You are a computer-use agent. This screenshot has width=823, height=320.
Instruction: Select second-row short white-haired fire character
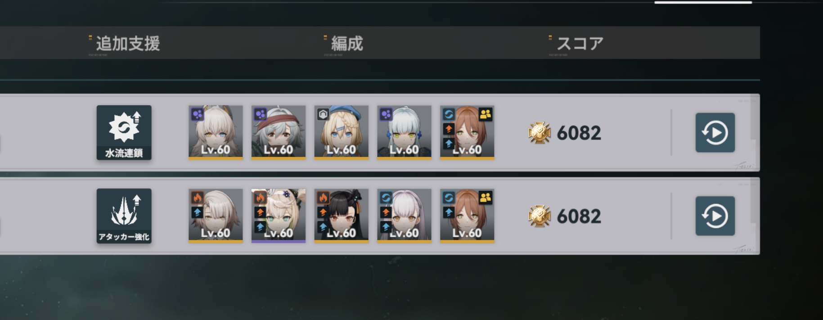click(216, 216)
